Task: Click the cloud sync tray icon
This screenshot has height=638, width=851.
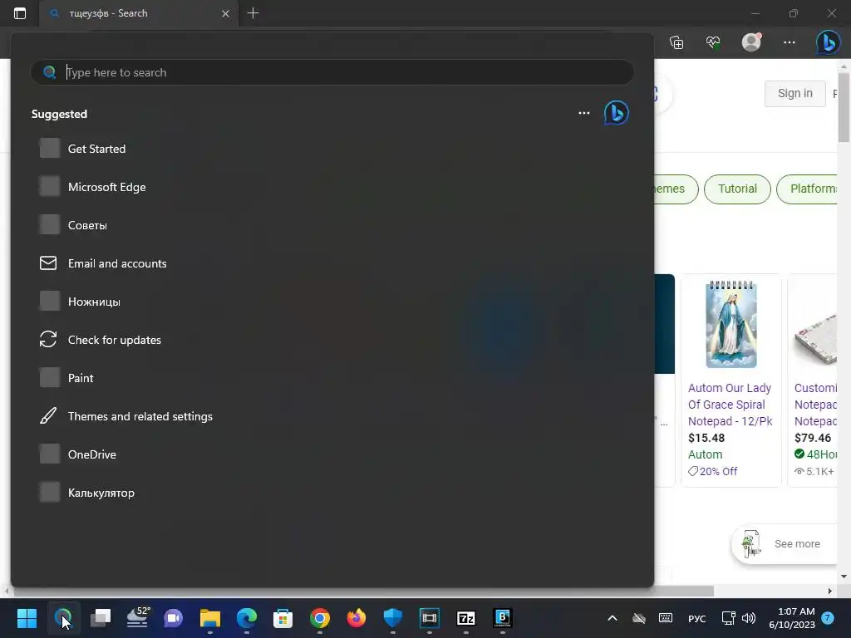Action: pyautogui.click(x=639, y=618)
